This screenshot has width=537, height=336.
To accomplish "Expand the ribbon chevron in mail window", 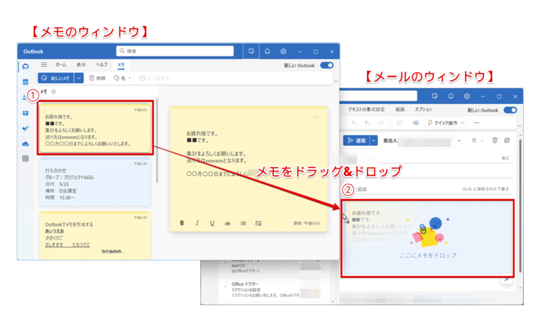I will pyautogui.click(x=520, y=126).
